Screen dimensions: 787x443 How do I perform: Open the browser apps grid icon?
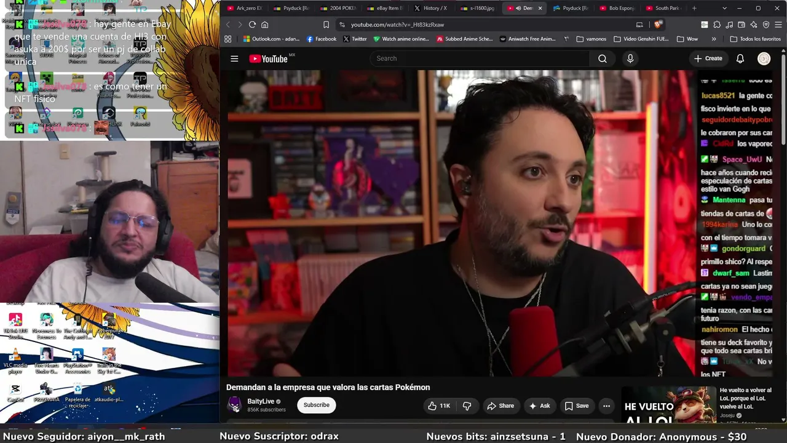click(x=227, y=39)
